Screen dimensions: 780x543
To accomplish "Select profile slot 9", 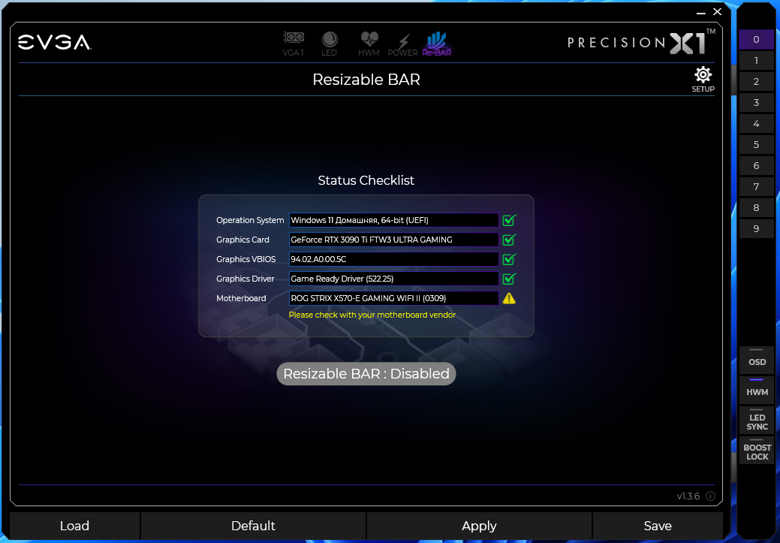I will coord(756,228).
